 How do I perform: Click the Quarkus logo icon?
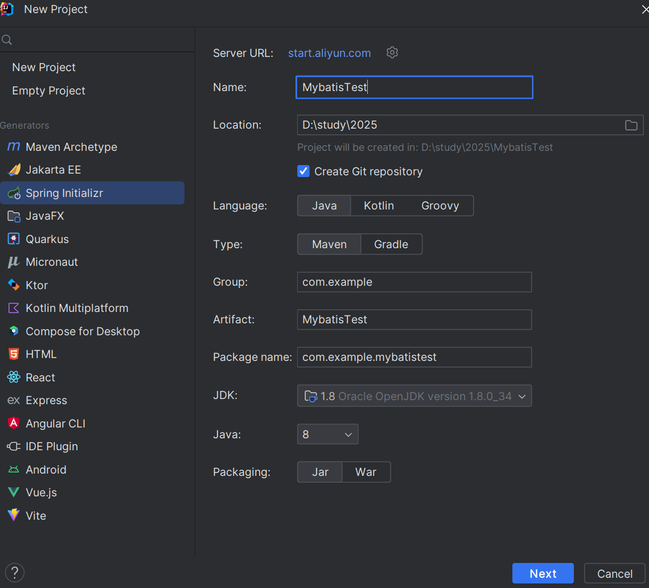tap(14, 239)
